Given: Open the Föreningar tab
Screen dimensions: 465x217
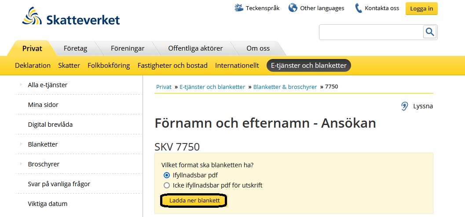Looking at the screenshot, I should coord(128,48).
